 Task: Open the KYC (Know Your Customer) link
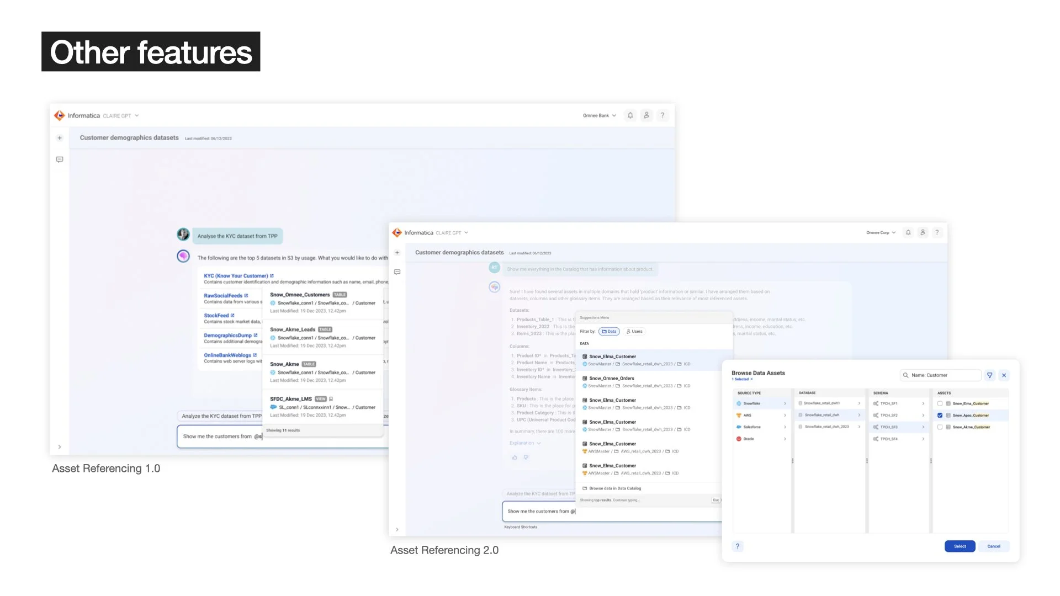236,276
